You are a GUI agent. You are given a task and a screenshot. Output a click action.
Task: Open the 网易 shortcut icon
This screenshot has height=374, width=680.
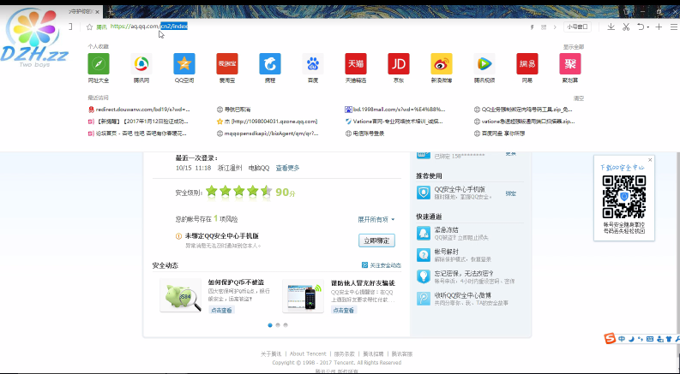[527, 64]
